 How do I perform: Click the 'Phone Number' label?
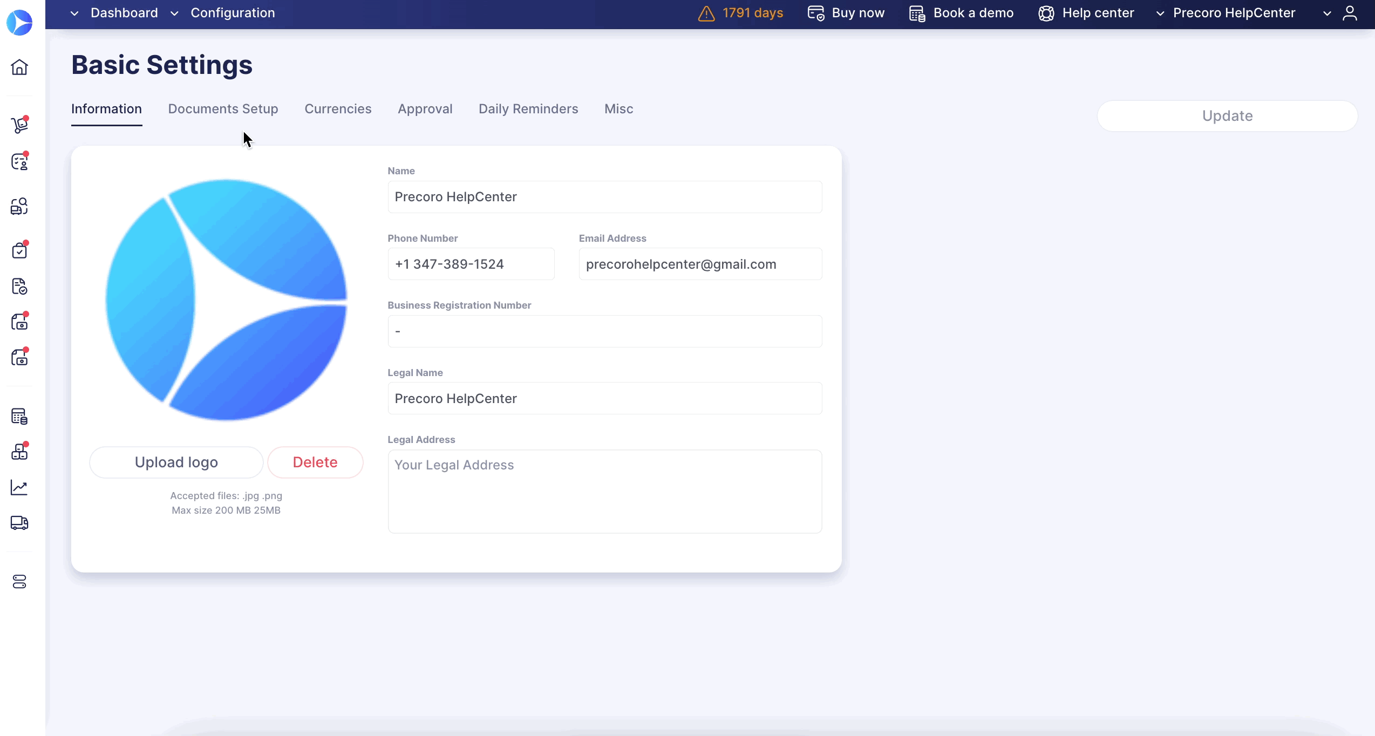coord(423,238)
